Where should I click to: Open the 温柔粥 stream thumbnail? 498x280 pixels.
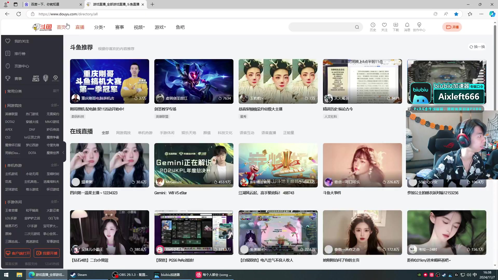click(109, 165)
